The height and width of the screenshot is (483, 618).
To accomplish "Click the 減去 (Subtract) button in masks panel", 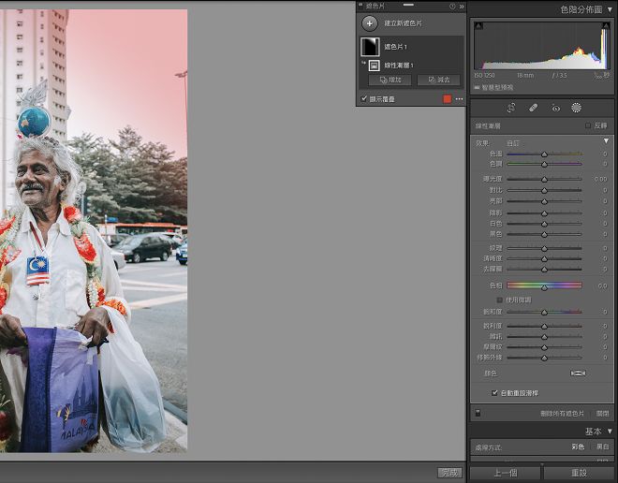I will 438,80.
